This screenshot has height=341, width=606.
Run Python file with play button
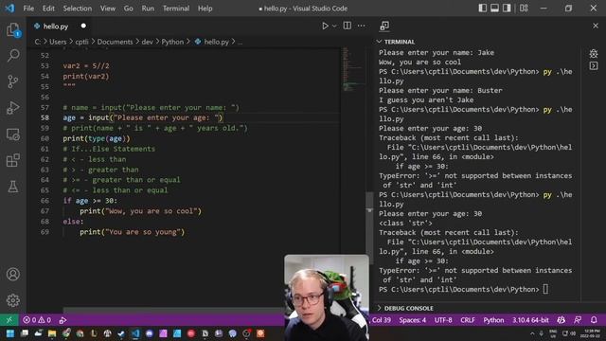325,26
